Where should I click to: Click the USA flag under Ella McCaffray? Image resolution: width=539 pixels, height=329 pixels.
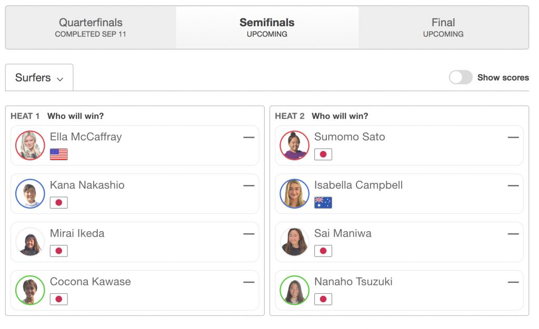click(59, 155)
